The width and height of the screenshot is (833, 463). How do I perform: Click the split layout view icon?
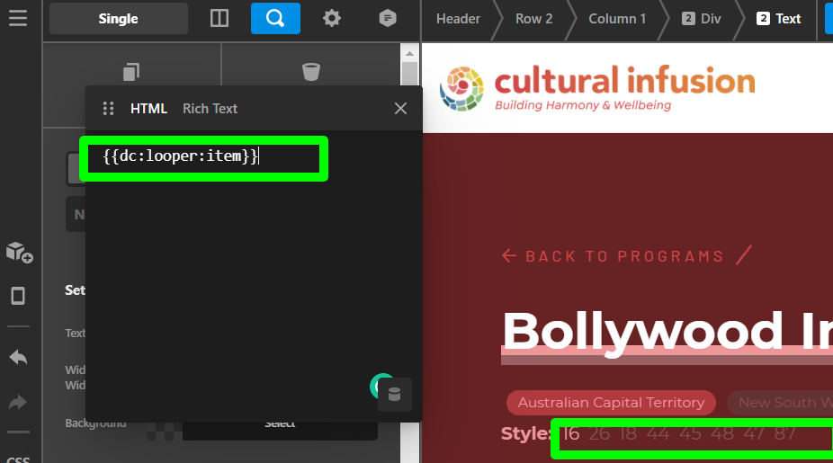219,18
